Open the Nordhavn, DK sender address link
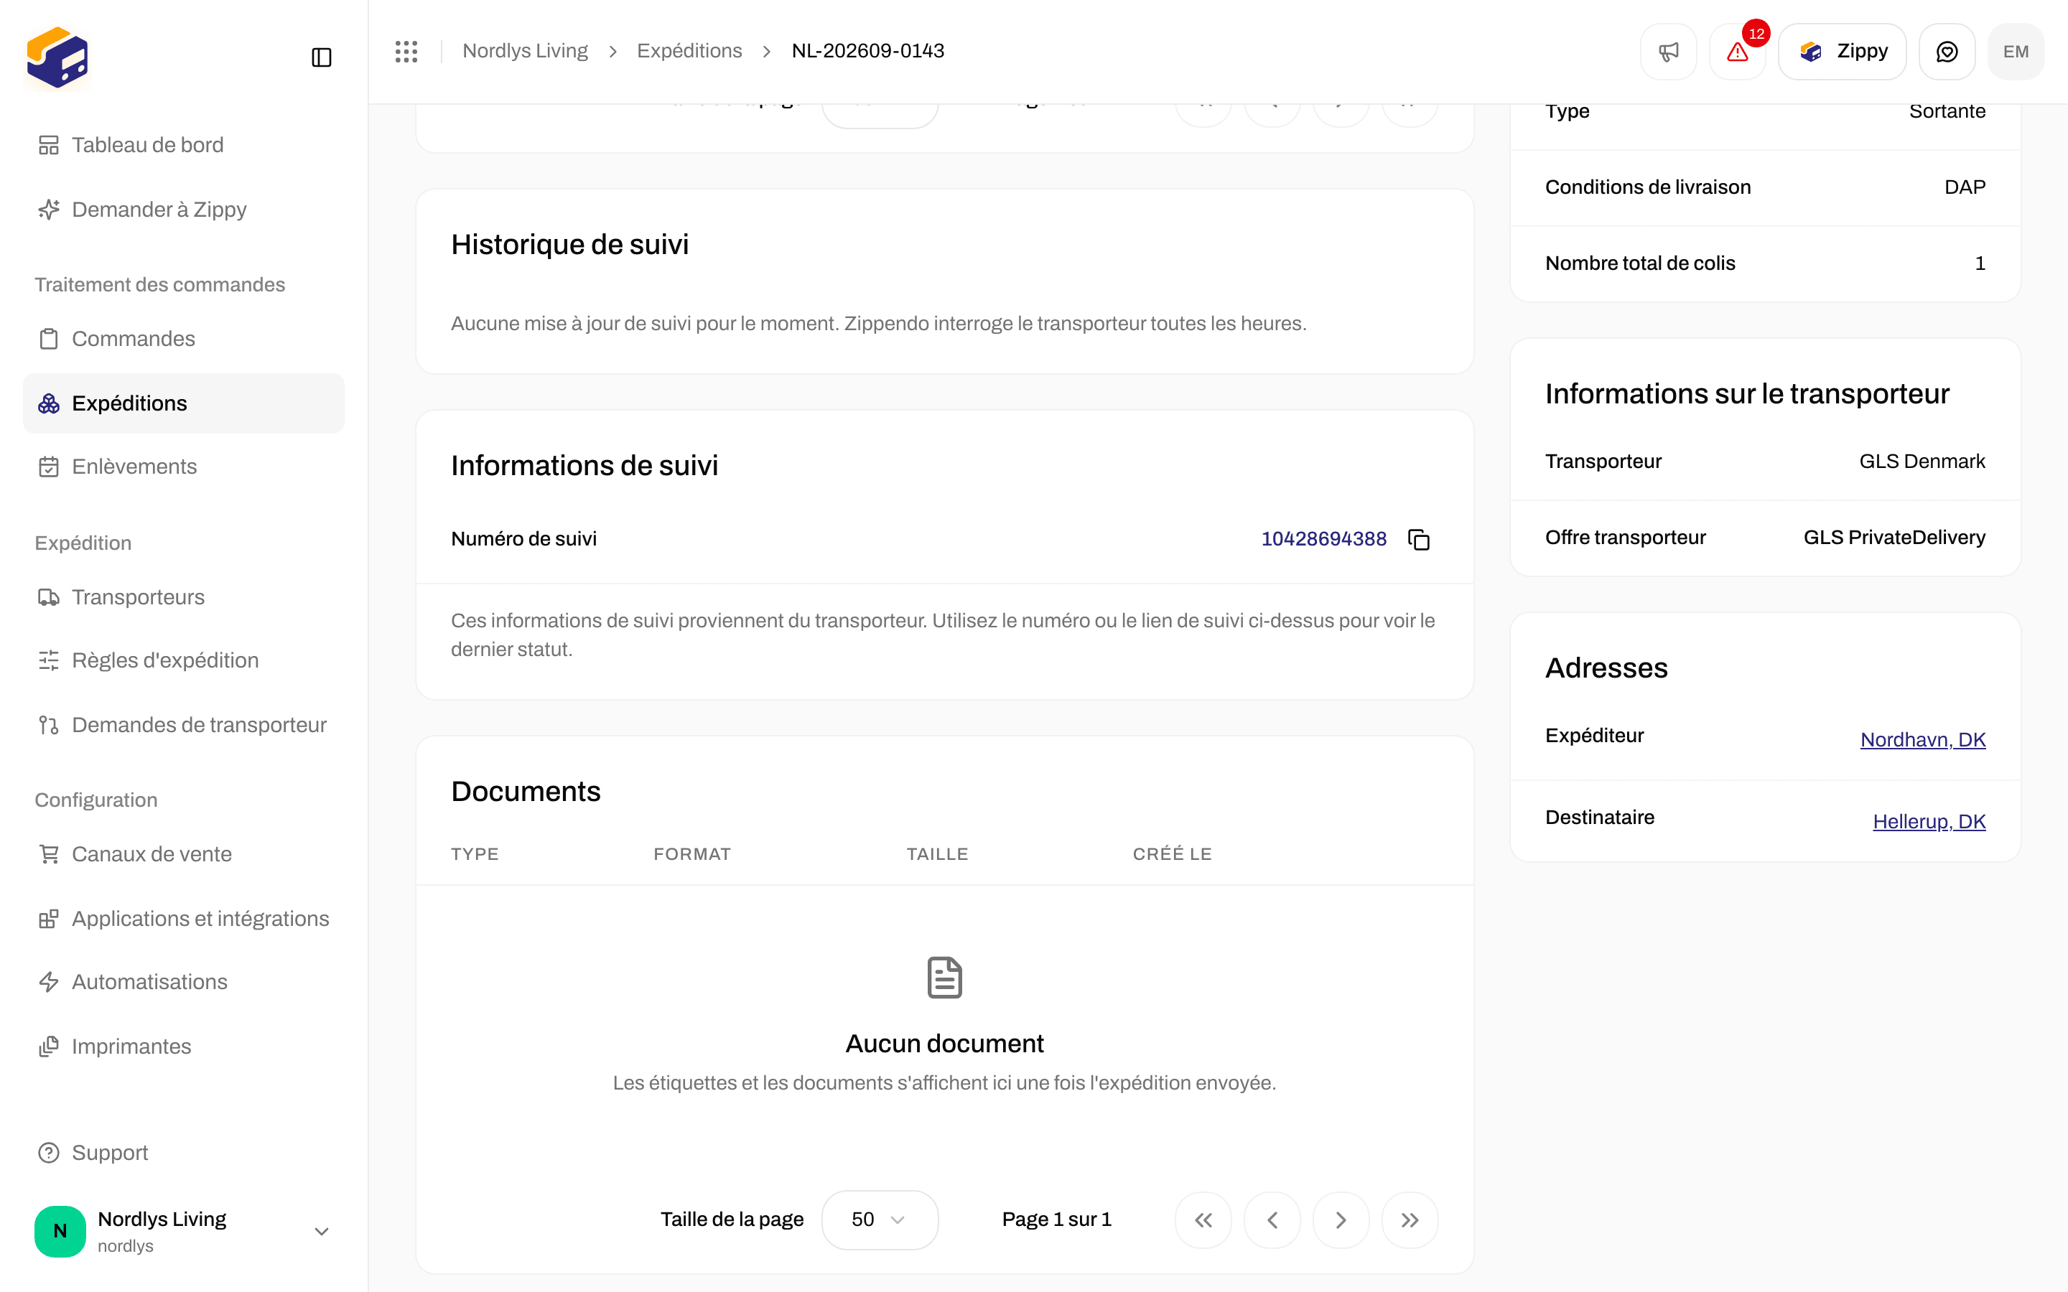Image resolution: width=2068 pixels, height=1292 pixels. click(x=1923, y=739)
